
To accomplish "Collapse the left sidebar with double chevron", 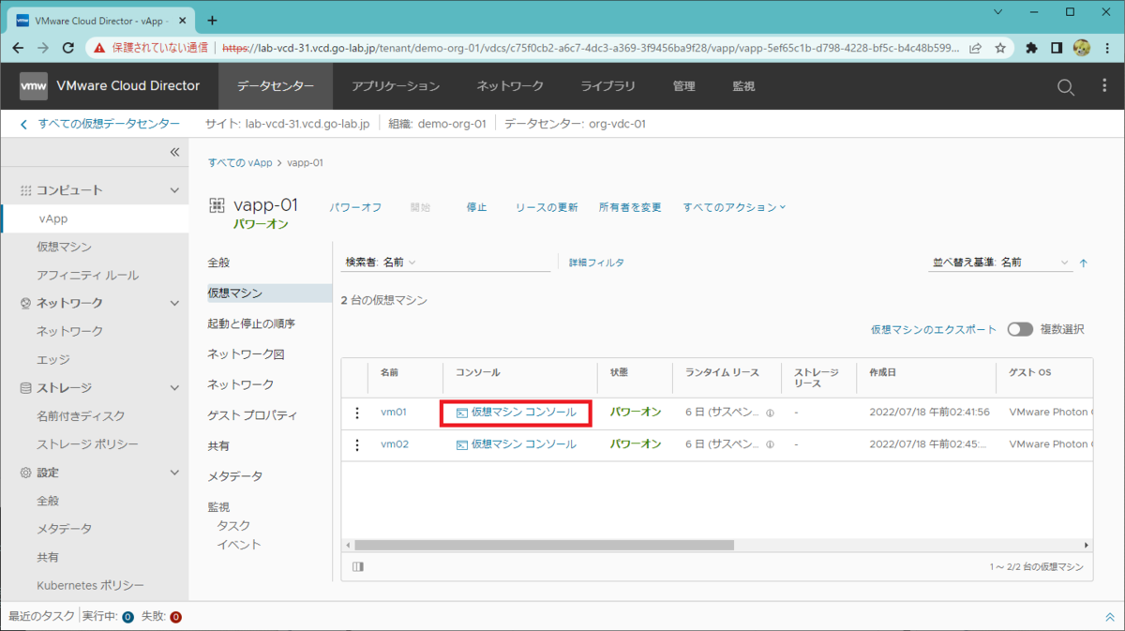I will point(174,153).
